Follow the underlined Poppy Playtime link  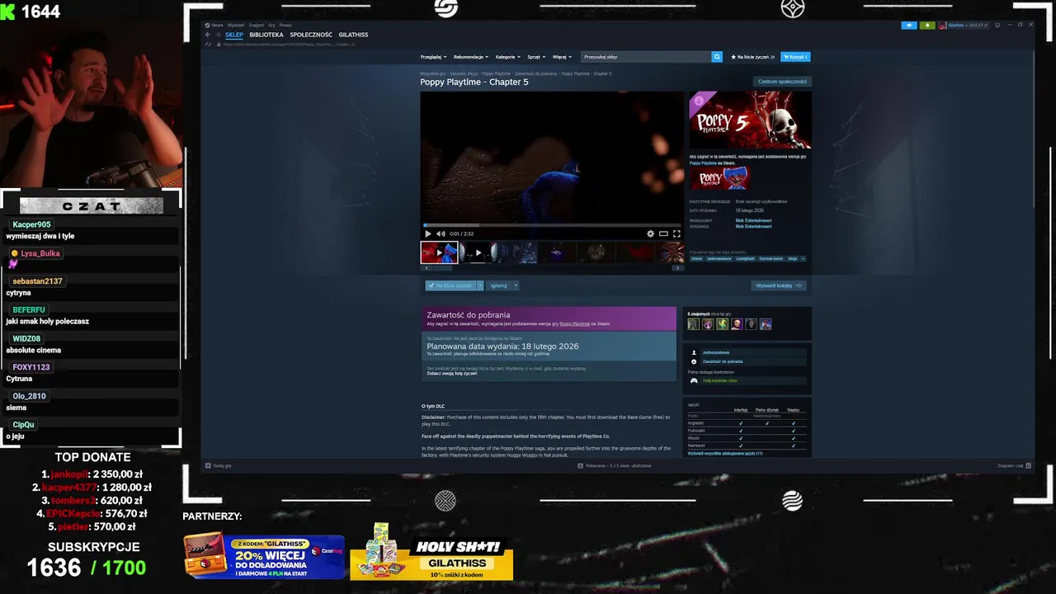(x=575, y=324)
